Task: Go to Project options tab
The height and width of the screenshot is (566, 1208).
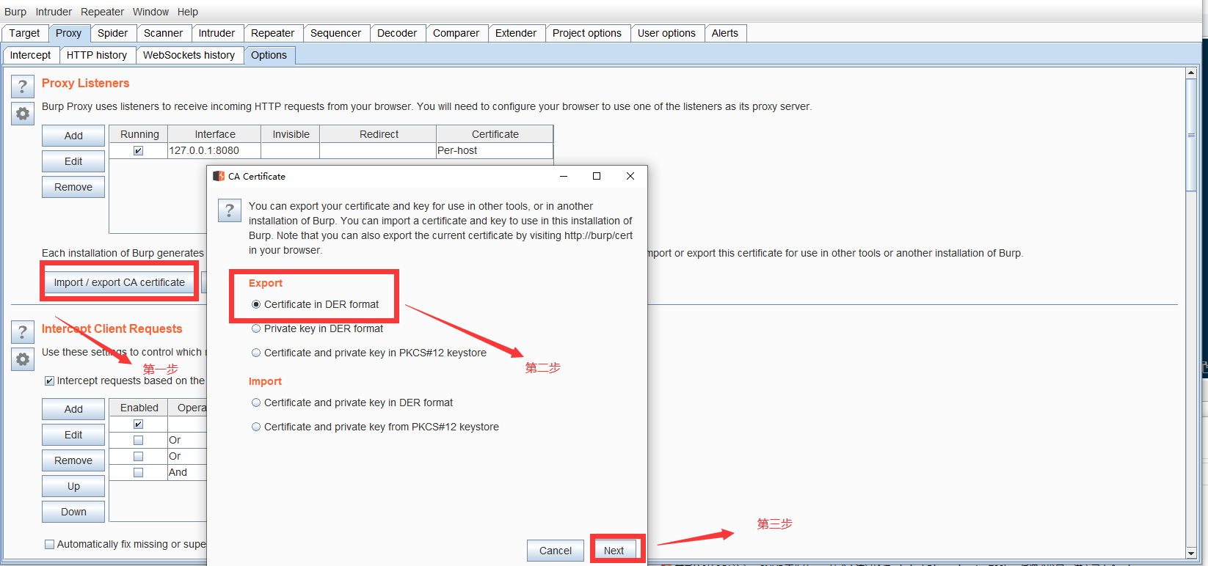Action: [587, 33]
